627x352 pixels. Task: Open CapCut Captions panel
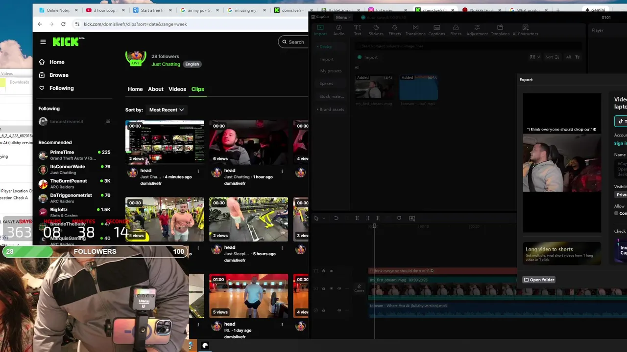(x=436, y=30)
